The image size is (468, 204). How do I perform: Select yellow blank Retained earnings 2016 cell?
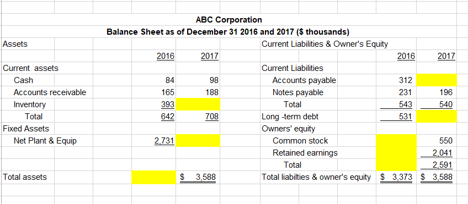coord(396,153)
